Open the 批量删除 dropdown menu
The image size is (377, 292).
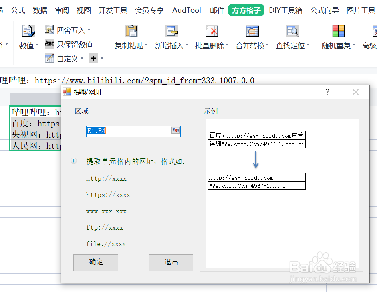tap(227, 45)
